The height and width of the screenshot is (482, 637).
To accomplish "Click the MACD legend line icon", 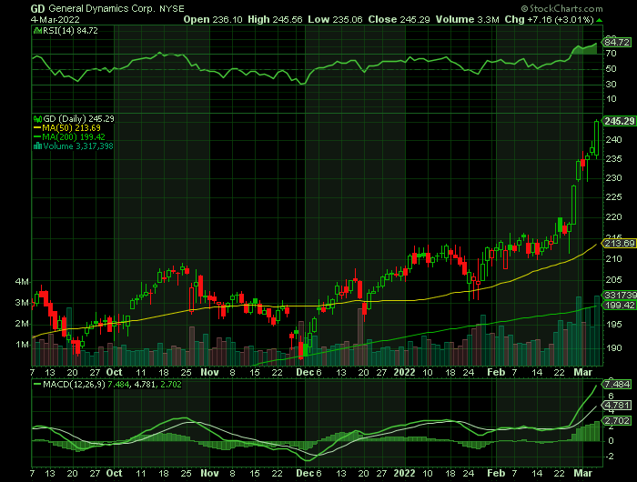I will 37,384.
